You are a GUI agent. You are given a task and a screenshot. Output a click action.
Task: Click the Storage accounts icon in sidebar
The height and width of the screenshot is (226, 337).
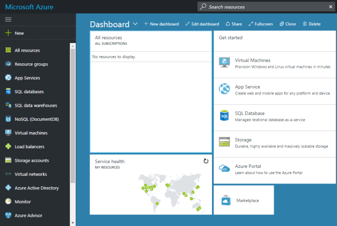coord(8,160)
